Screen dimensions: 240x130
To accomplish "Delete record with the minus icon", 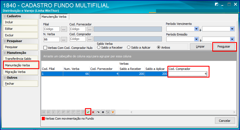I will point(78,112).
